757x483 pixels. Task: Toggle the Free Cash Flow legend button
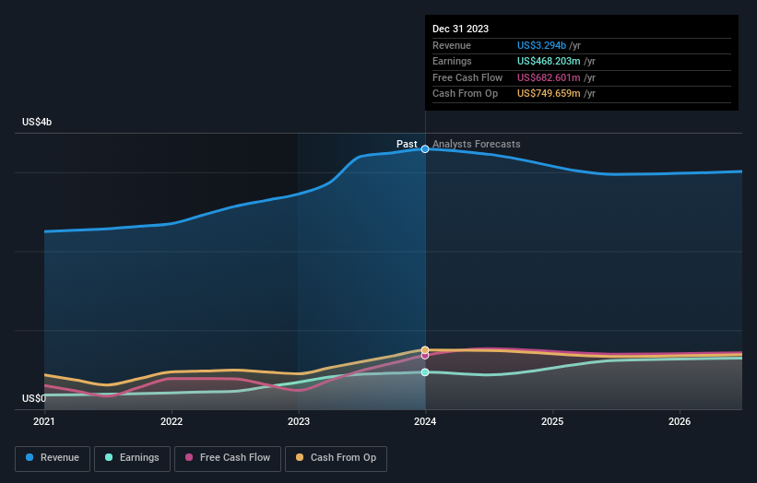click(228, 458)
